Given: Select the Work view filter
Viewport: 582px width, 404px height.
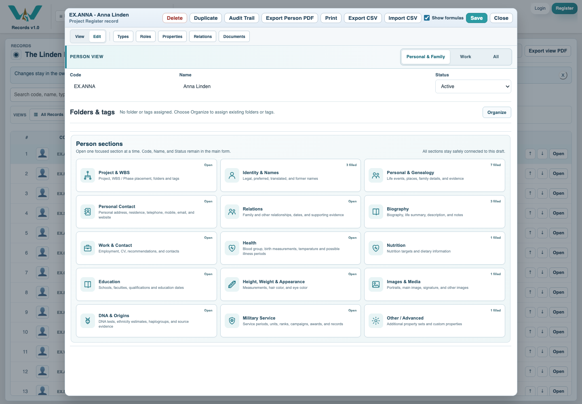Looking at the screenshot, I should [466, 57].
